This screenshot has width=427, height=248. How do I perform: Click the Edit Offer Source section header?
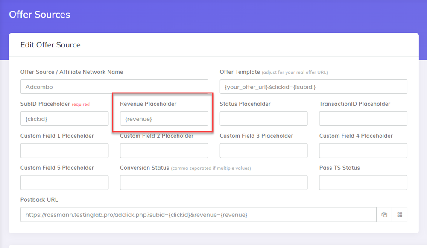click(50, 44)
